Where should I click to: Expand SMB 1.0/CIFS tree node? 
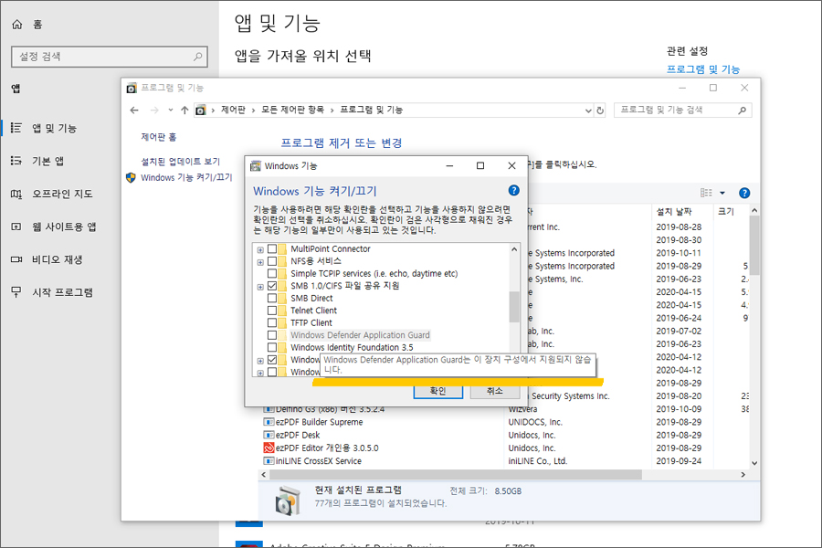[260, 287]
